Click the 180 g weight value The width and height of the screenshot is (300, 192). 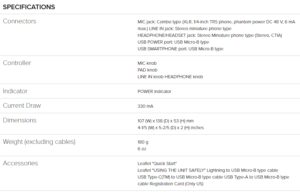coord(143,142)
